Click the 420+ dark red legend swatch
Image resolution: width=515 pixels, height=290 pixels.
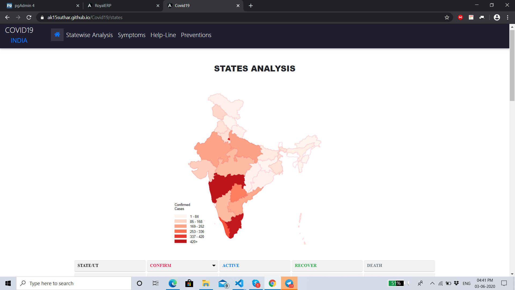coord(181,241)
